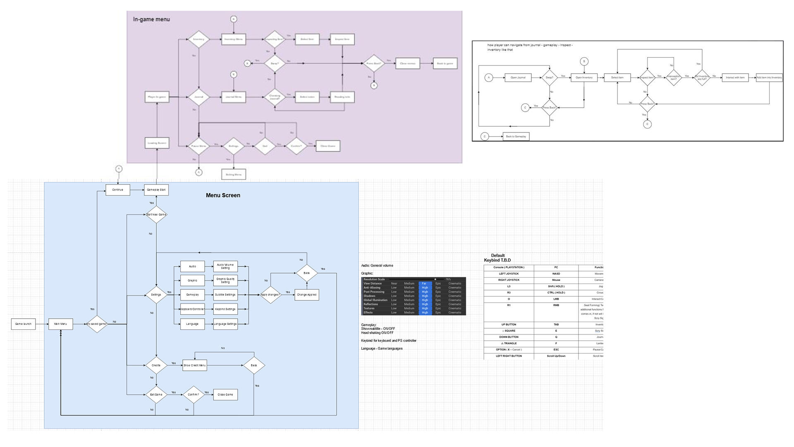Select the Continue box in Menu Screen
This screenshot has height=447, width=794.
coord(117,190)
